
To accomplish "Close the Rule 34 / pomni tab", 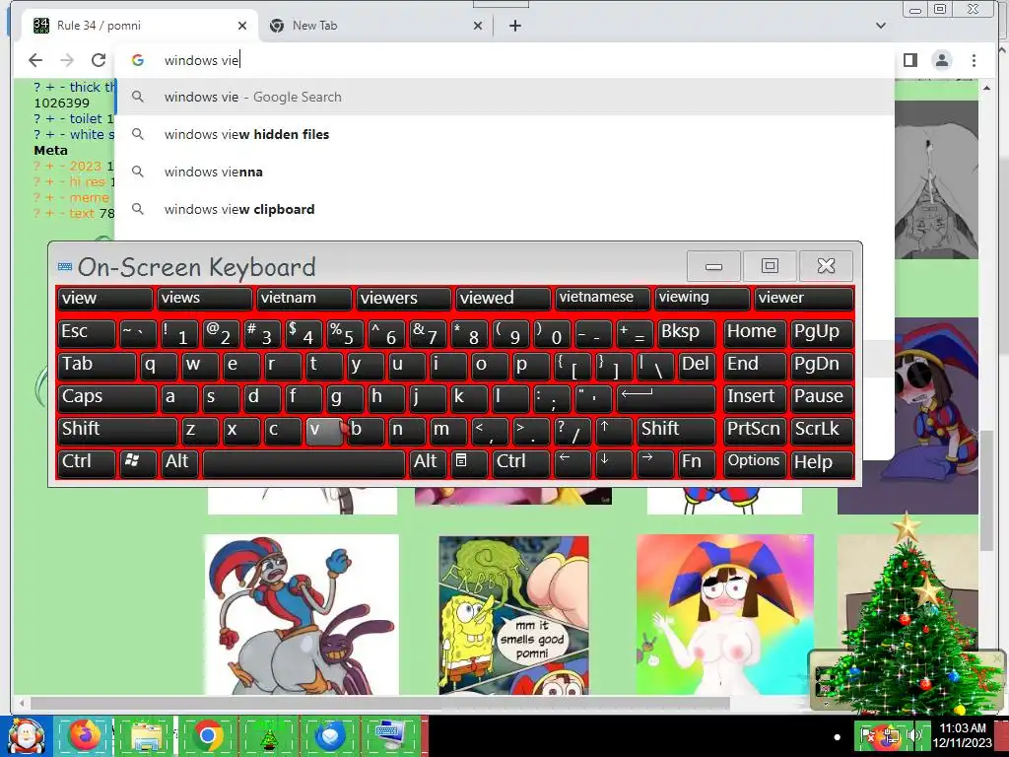I will 242,26.
